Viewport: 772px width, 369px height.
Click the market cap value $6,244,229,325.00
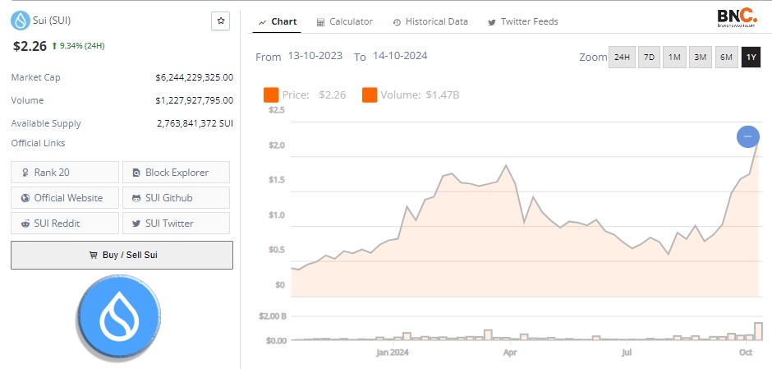[x=194, y=77]
